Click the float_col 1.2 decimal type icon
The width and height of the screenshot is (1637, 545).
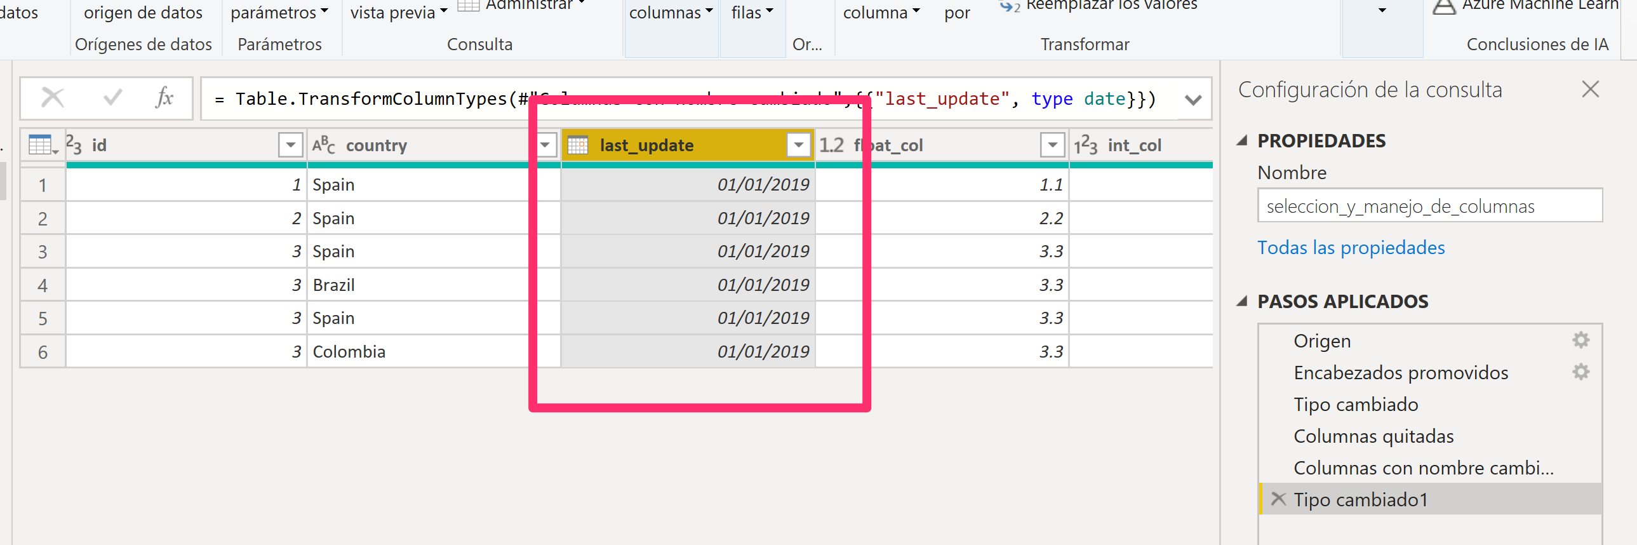[x=831, y=145]
